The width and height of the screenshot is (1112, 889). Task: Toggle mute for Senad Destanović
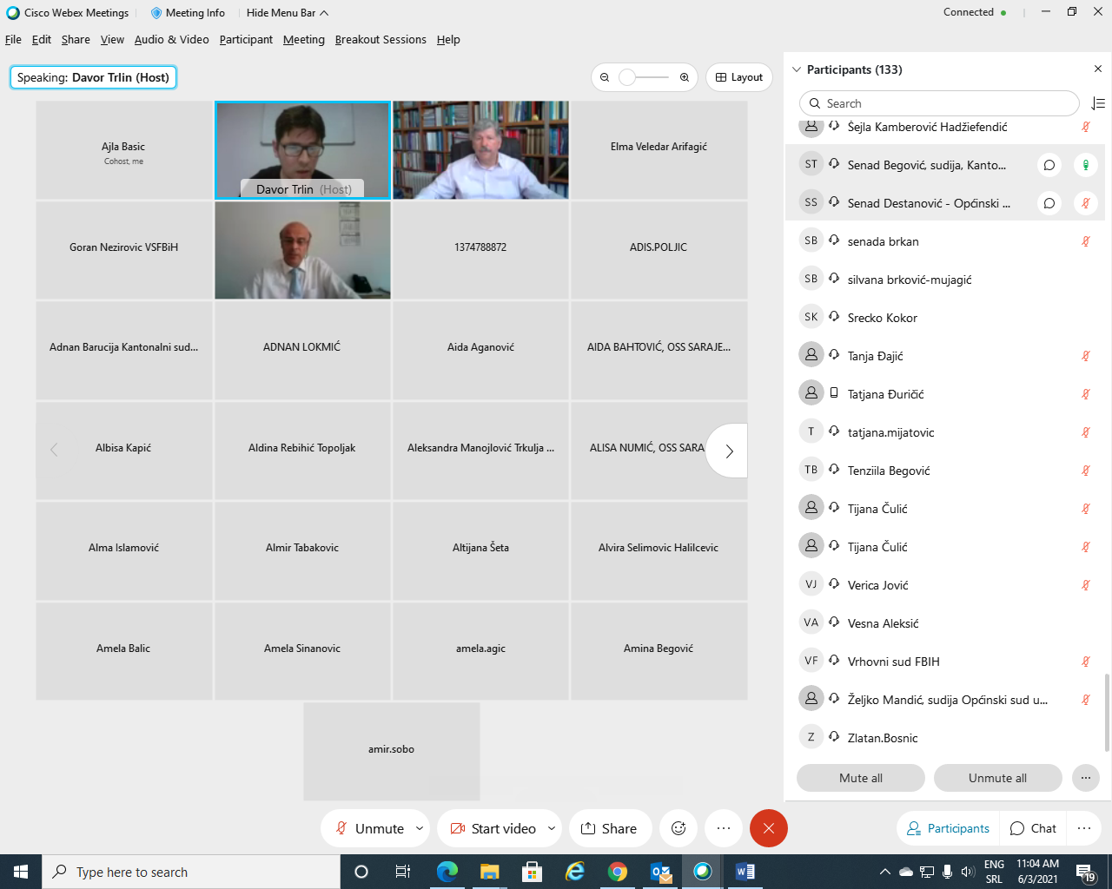(x=1086, y=203)
